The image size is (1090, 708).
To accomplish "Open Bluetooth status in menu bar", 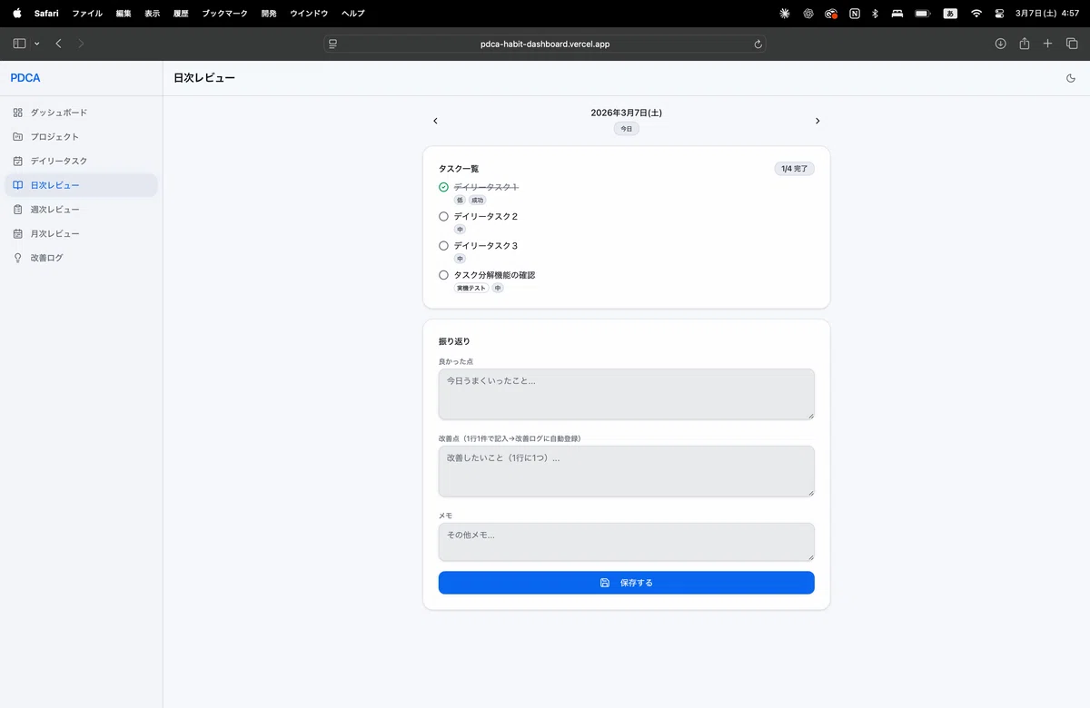I will [875, 14].
